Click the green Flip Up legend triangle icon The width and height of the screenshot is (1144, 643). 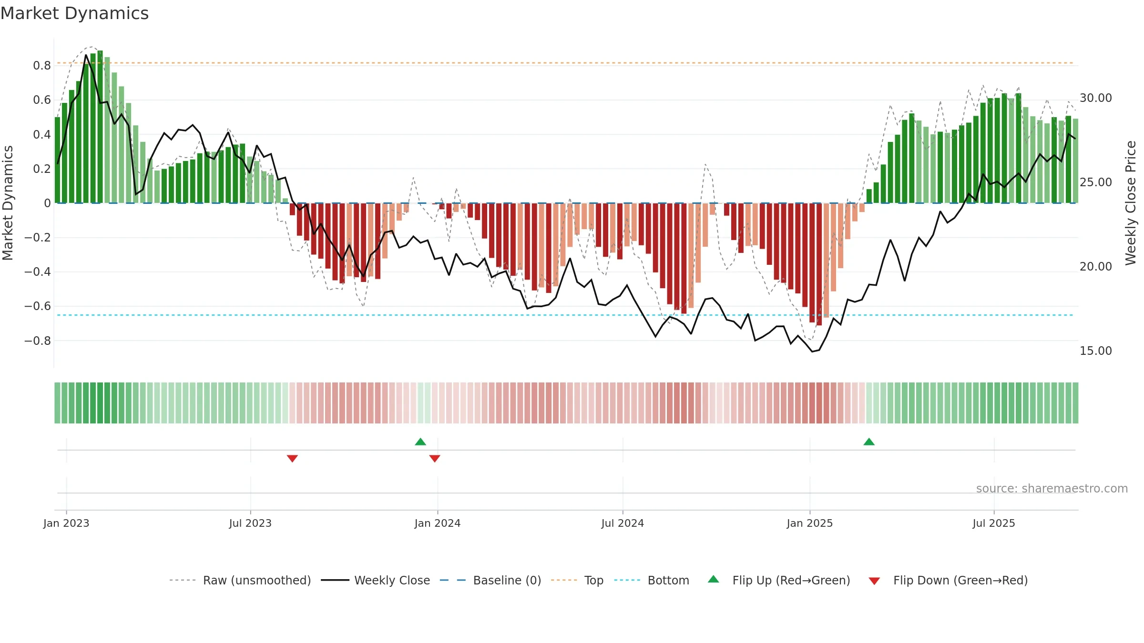(x=714, y=579)
